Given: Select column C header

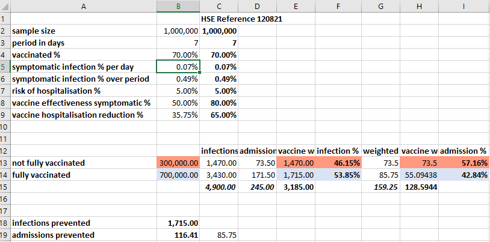Looking at the screenshot, I should [x=219, y=6].
